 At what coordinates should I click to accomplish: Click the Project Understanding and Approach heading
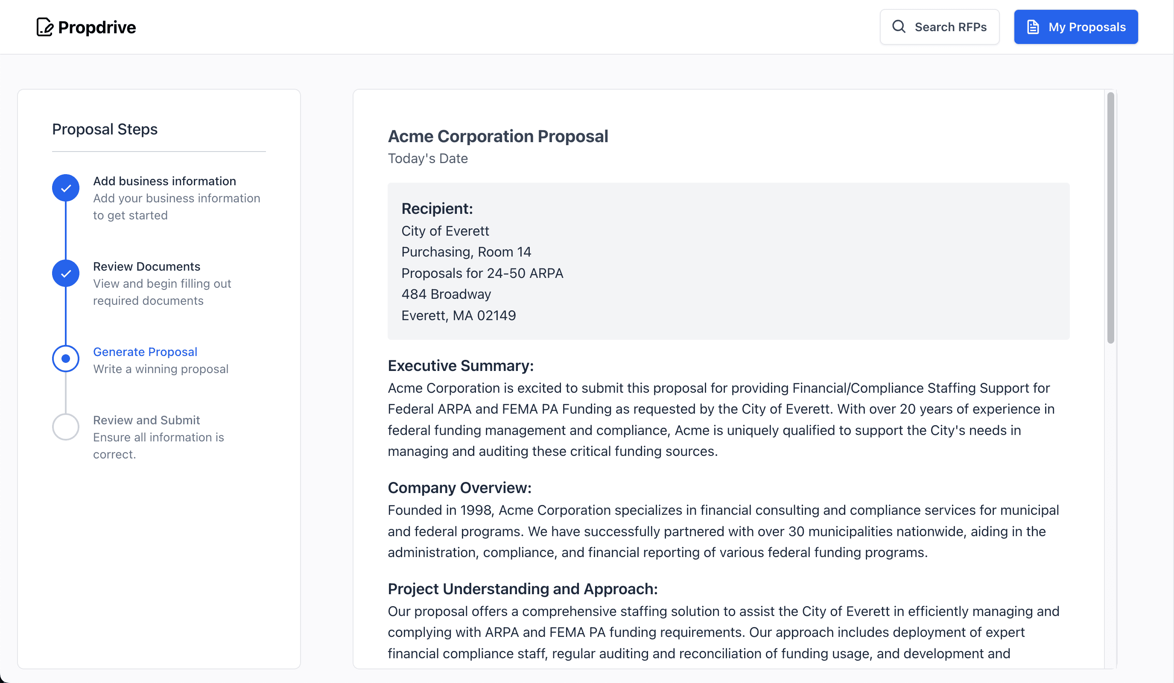(522, 589)
